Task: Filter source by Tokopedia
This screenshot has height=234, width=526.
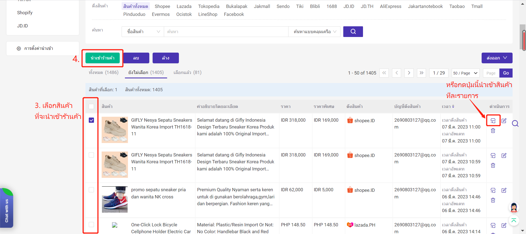Action: (209, 6)
